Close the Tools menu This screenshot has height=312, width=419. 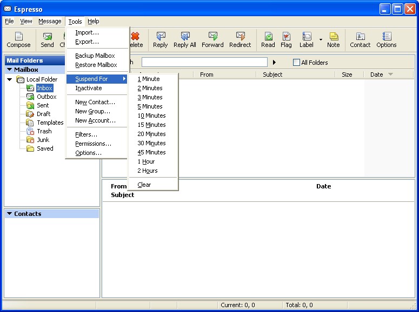coord(75,22)
